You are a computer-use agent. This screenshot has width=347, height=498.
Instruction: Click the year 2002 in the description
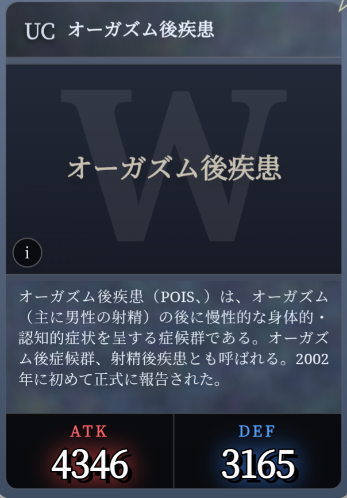coord(312,359)
